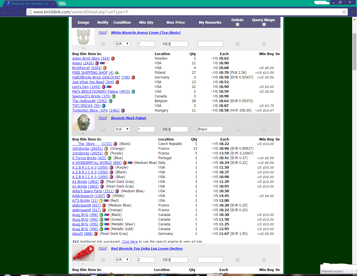Open the Chrome menu icon

pos(352,12)
